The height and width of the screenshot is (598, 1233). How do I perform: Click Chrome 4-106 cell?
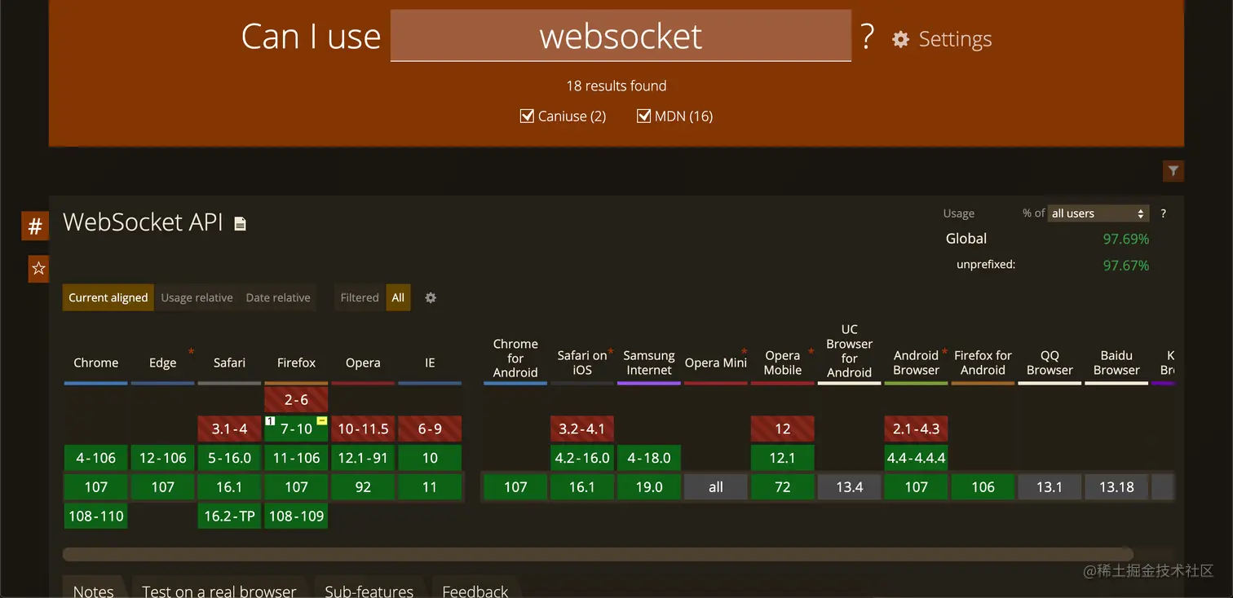pos(96,458)
